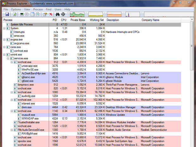Click the View DLLs/Handles toolbar icon
The width and height of the screenshot is (196, 147).
coord(38,14)
